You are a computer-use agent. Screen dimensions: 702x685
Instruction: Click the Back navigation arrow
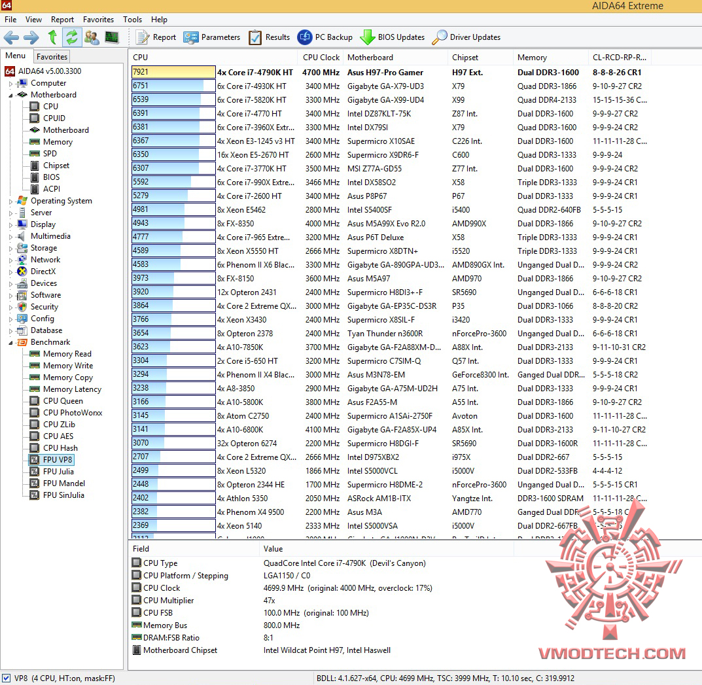(x=12, y=37)
